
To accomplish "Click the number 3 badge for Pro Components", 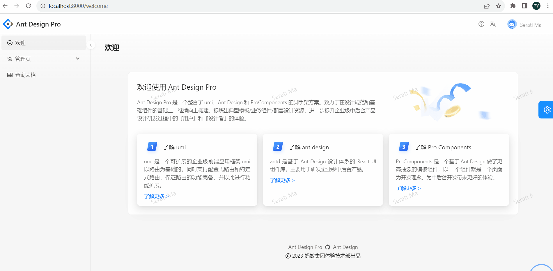I will click(404, 147).
